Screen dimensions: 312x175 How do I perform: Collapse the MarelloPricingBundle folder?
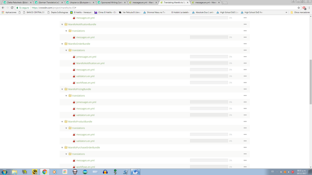tap(62, 89)
